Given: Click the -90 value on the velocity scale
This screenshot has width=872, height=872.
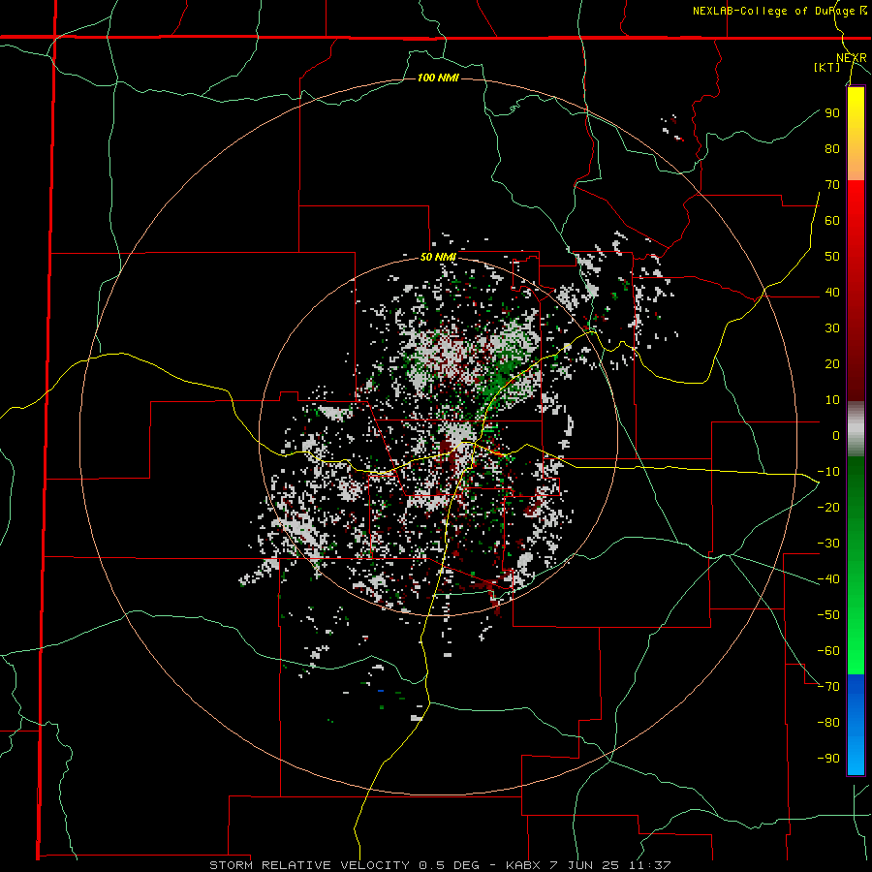Looking at the screenshot, I should tap(828, 758).
